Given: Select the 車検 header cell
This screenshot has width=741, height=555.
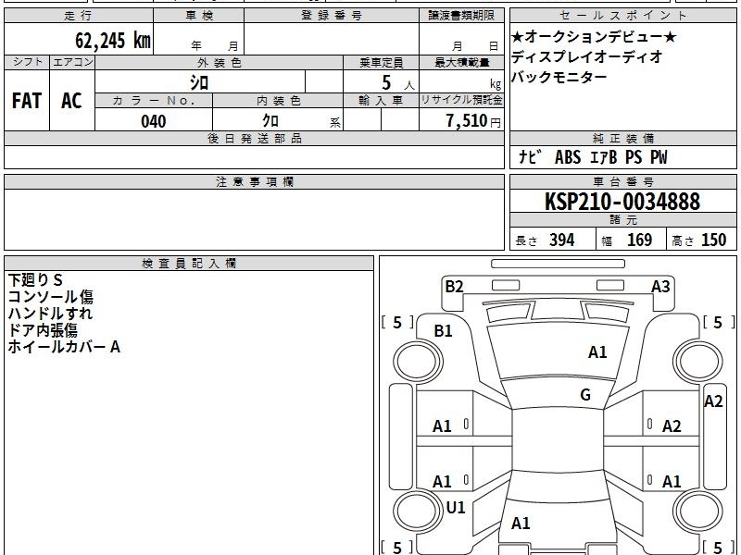Looking at the screenshot, I should 199,16.
